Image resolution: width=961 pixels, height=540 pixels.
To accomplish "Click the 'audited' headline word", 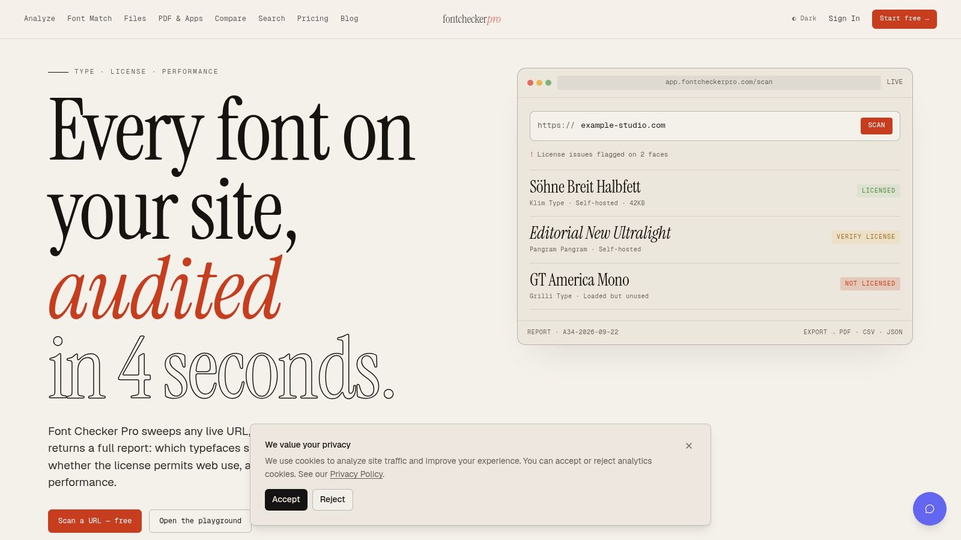I will (x=165, y=289).
